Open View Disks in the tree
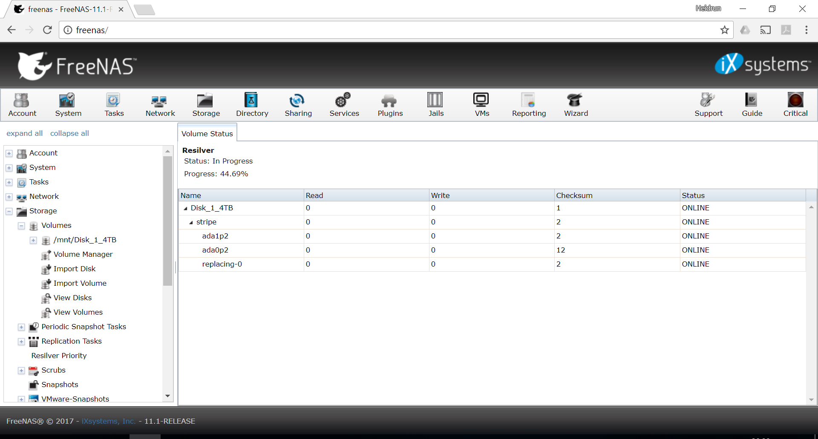 click(72, 298)
